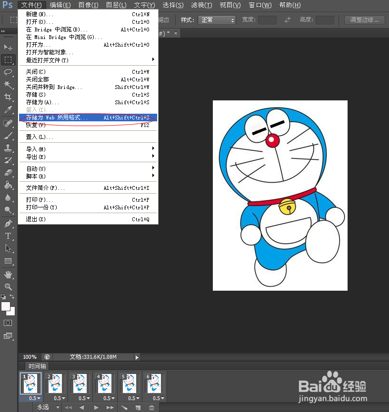Select the Clone Stamp tool
Viewport: 389px width, 412px height.
(8, 148)
